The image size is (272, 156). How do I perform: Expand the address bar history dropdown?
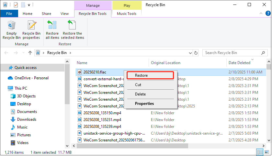(x=190, y=53)
